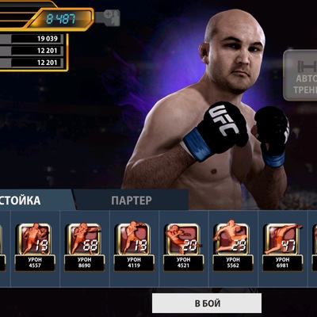Click the Урон 5562 damage label

coord(233,263)
